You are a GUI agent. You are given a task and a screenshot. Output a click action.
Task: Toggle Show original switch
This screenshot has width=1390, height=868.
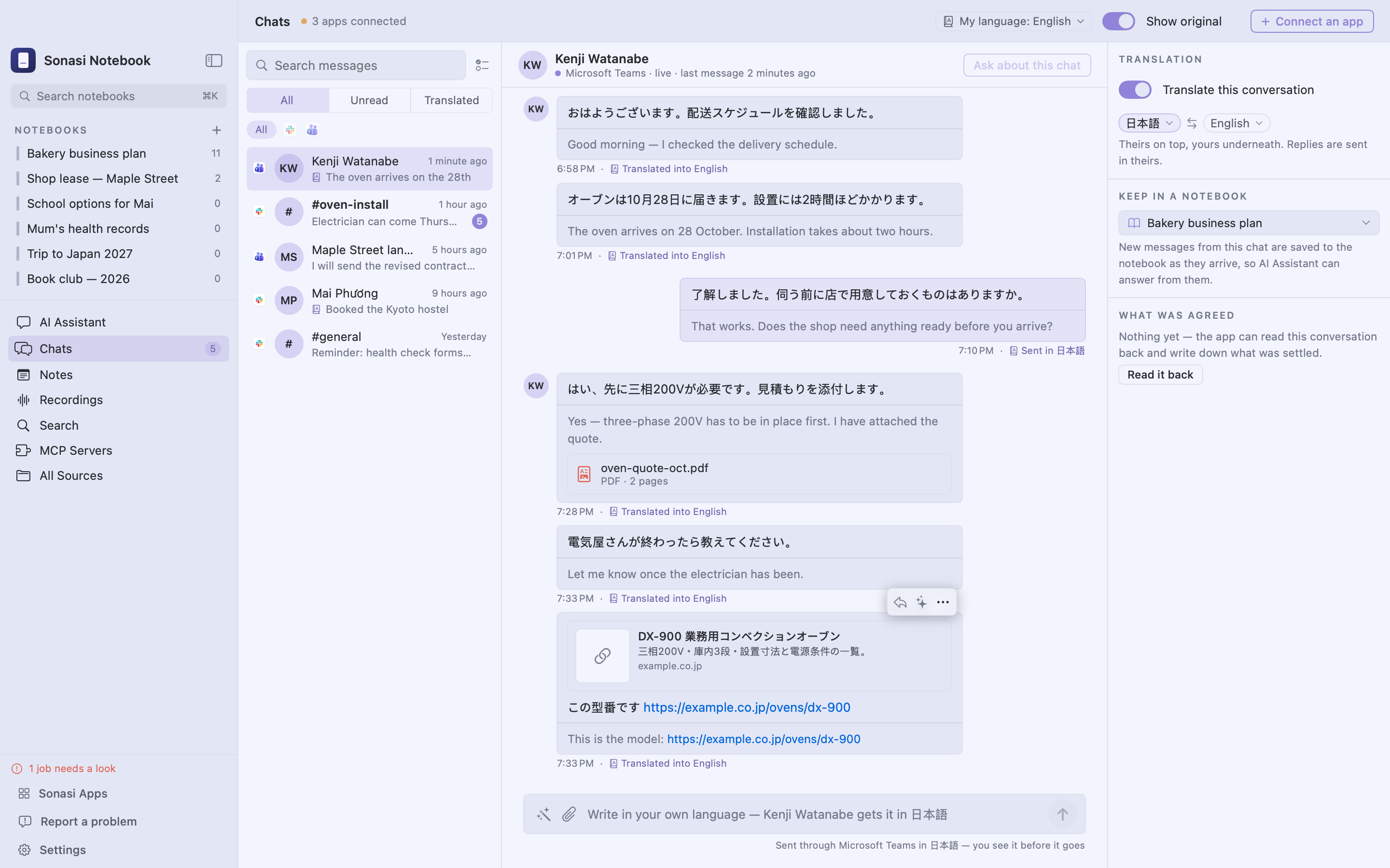coord(1118,21)
